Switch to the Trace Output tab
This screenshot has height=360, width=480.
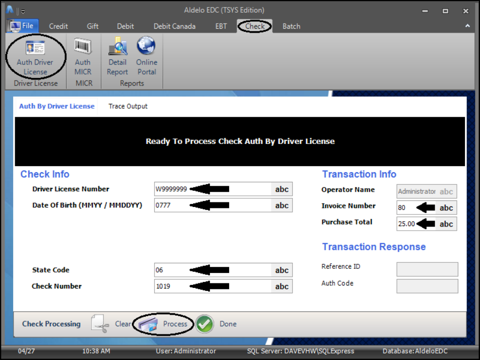128,106
